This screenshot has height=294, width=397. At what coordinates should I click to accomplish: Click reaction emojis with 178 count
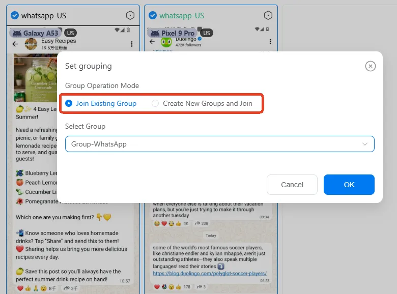point(172,287)
